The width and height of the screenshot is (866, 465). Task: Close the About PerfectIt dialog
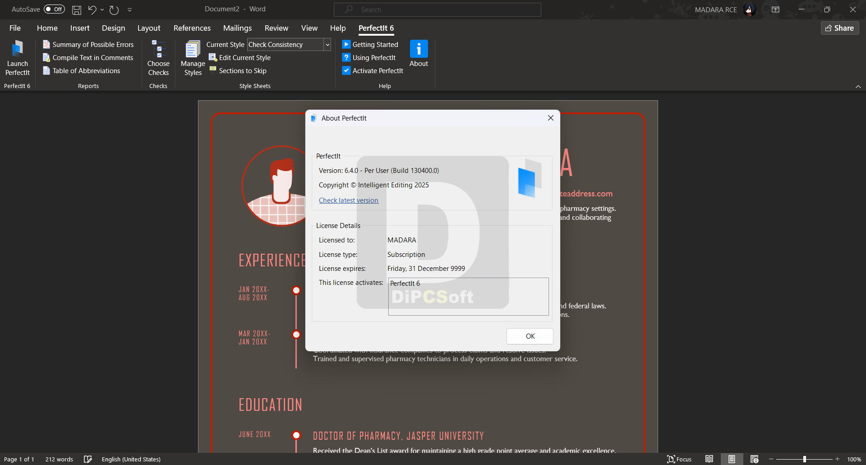(550, 118)
